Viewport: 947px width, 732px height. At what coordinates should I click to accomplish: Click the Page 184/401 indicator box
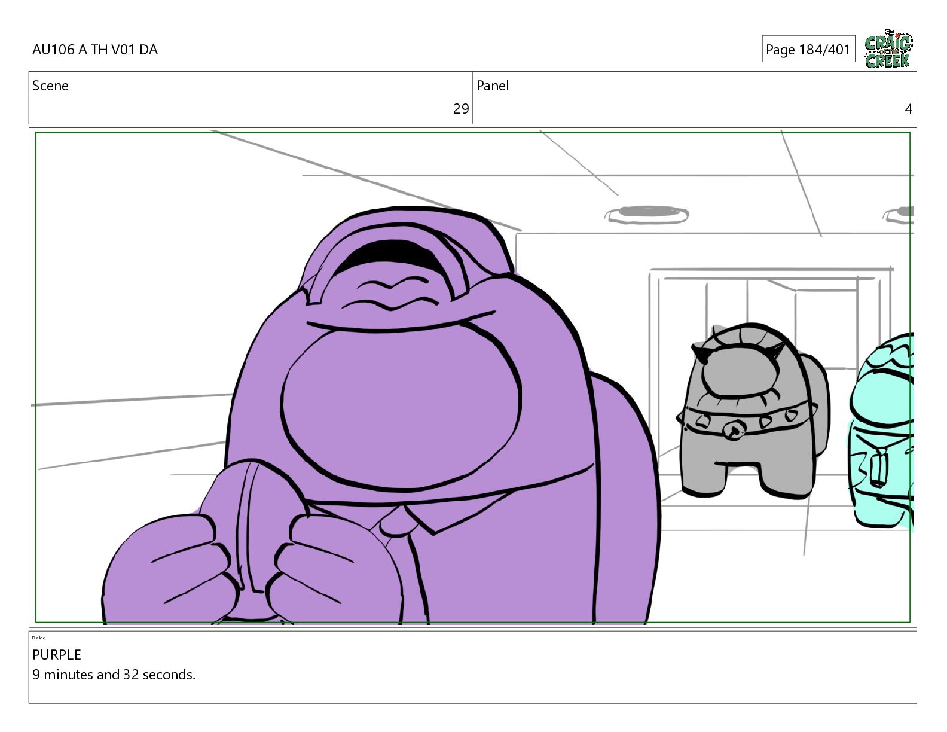pos(808,49)
